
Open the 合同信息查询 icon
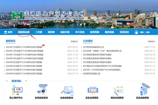(x=41, y=91)
